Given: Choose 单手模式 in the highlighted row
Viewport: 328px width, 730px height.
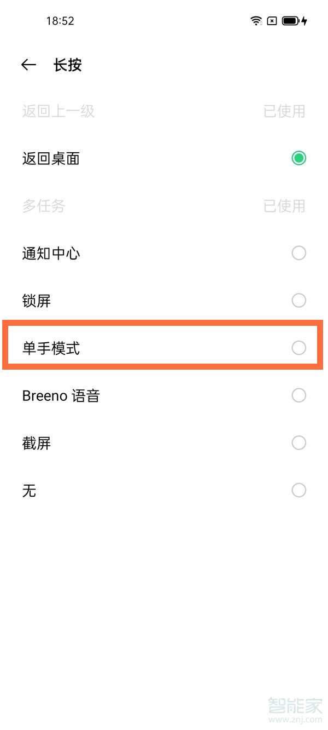Looking at the screenshot, I should [298, 348].
